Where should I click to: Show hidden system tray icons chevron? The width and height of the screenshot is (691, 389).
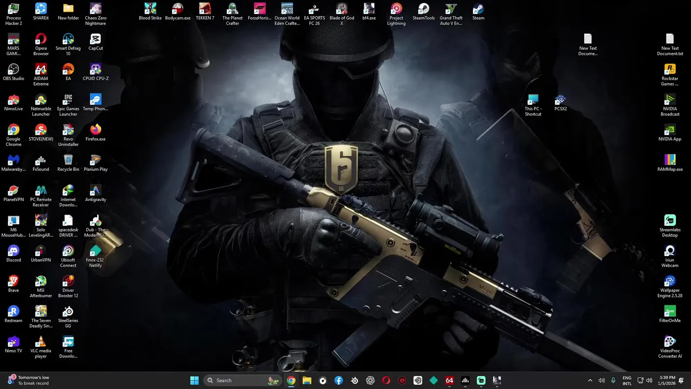coord(590,380)
